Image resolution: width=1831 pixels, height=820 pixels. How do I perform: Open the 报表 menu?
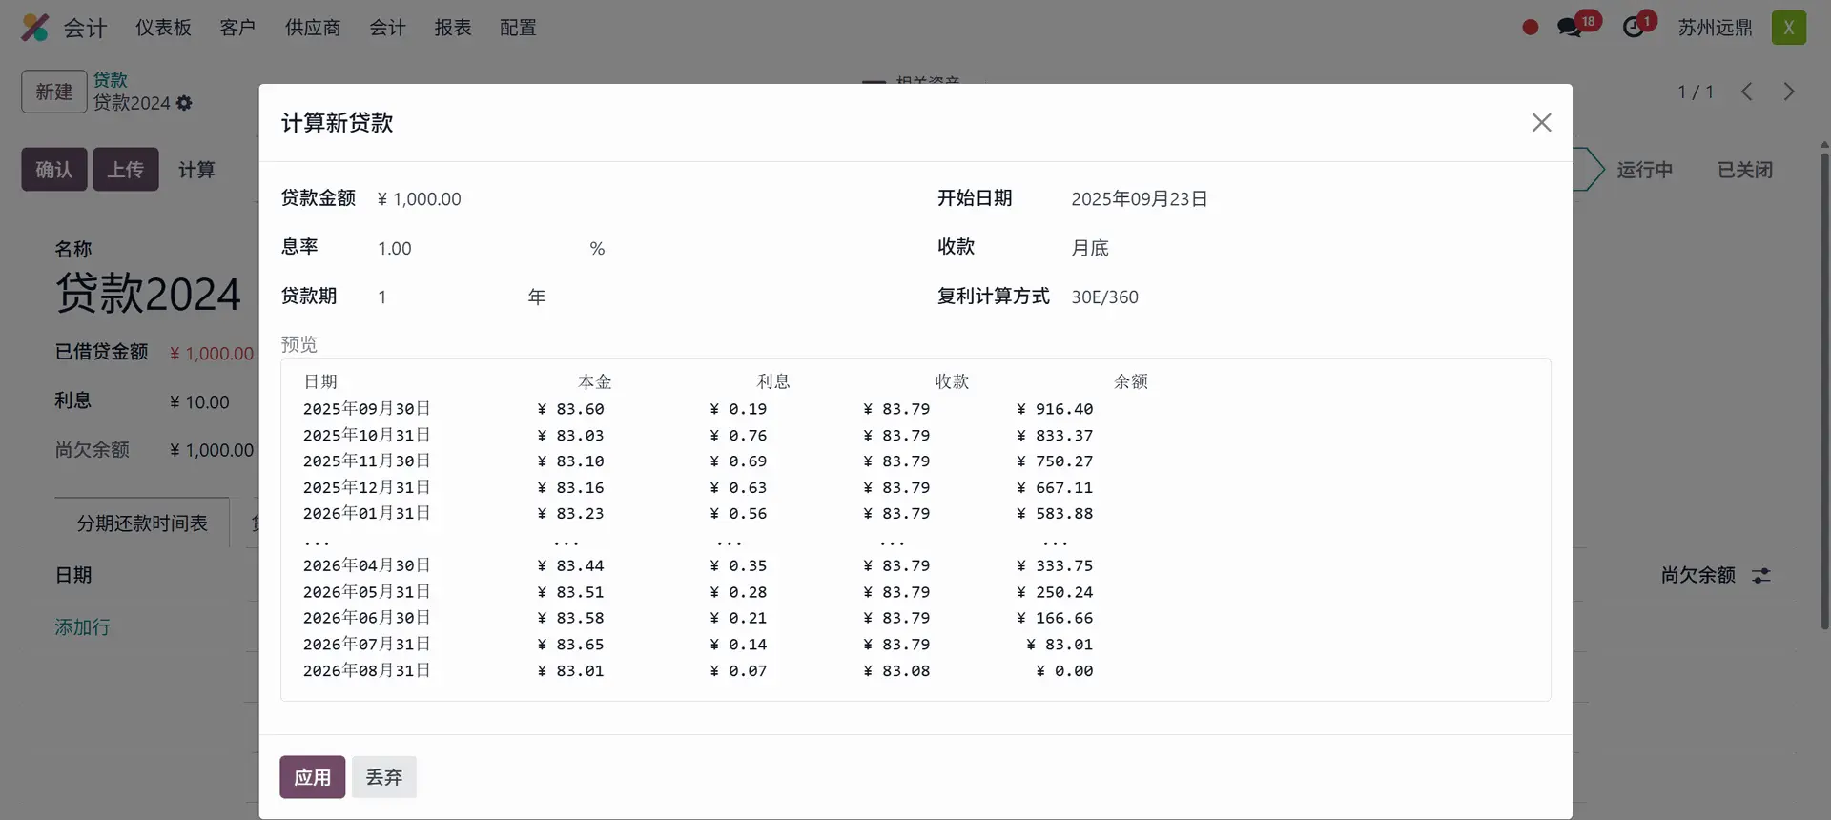(453, 28)
